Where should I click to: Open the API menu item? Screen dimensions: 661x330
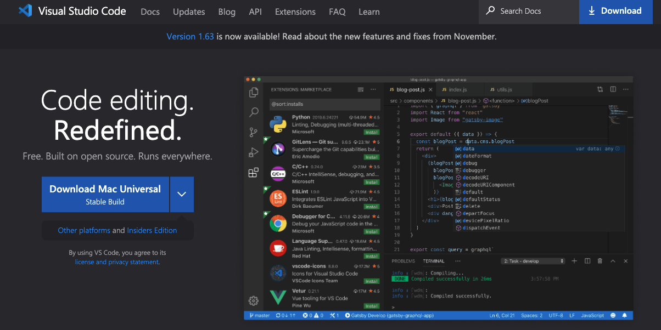[x=255, y=12]
